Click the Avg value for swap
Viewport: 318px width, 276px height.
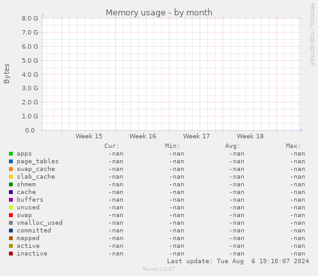237,215
